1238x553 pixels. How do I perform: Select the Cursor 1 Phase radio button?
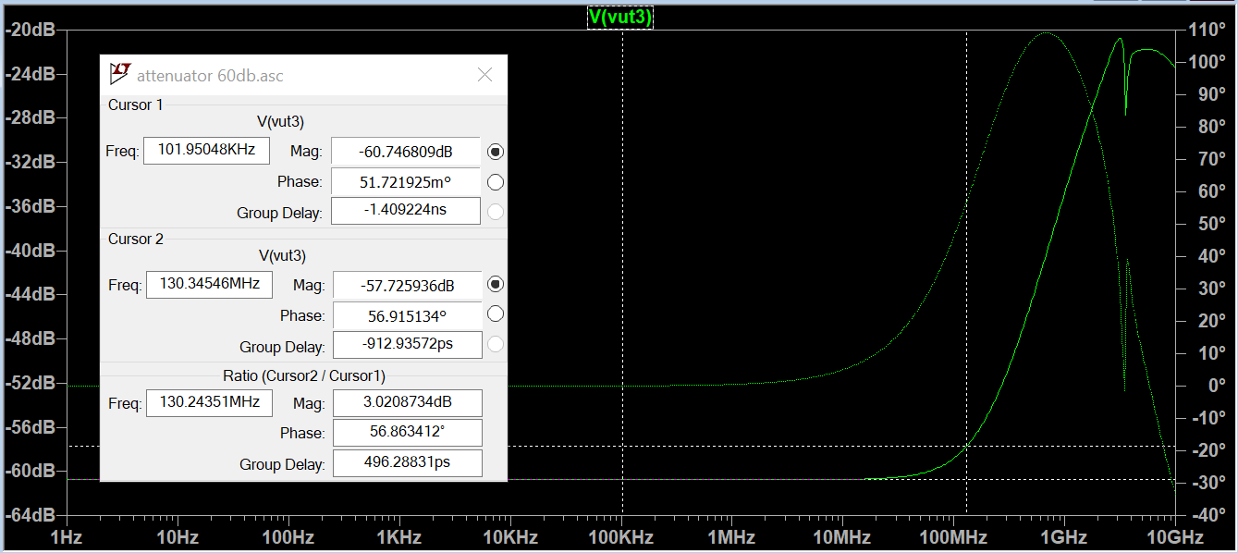point(496,182)
